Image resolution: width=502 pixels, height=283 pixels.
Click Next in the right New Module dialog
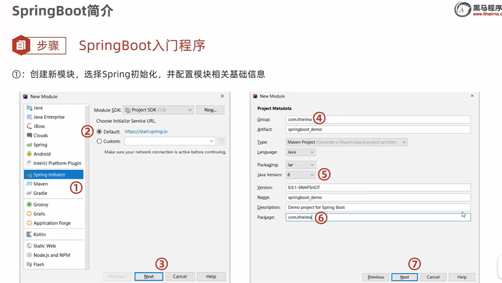tap(405, 277)
